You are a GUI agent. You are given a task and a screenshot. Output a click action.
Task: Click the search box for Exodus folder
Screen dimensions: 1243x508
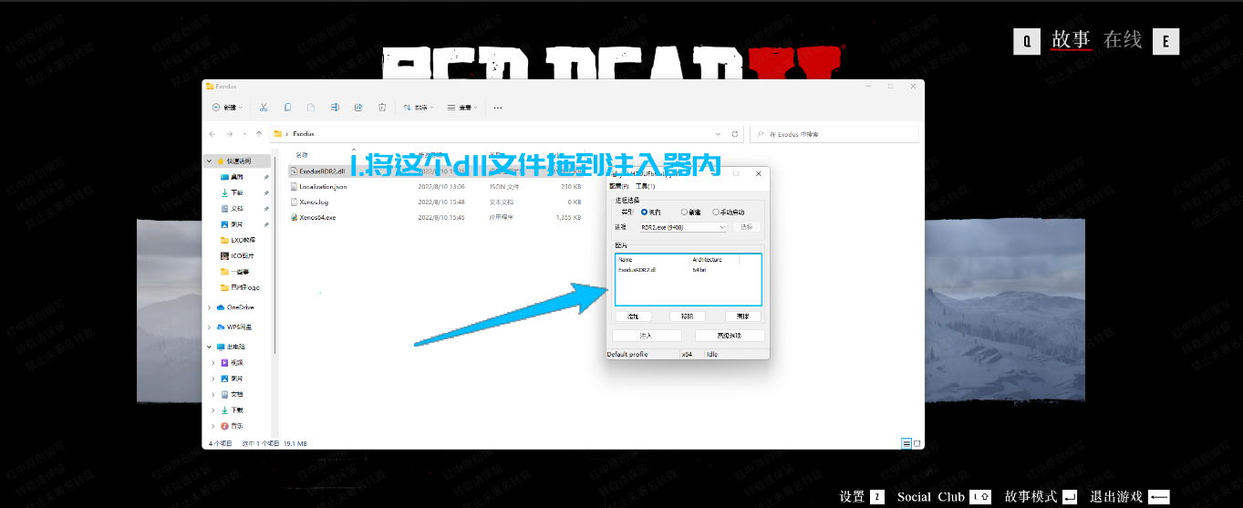(834, 134)
